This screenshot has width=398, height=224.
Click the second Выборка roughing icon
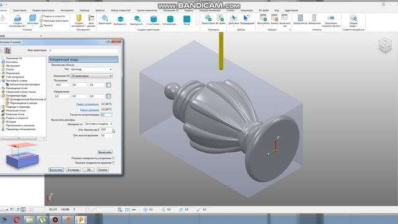tap(137, 19)
